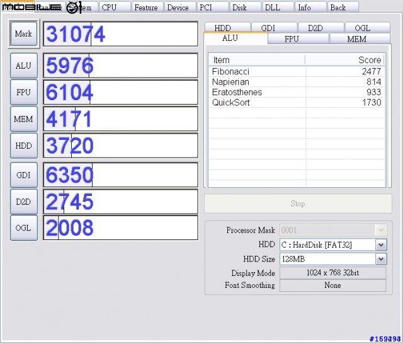Show GDI results tab in score panel
This screenshot has width=403, height=344.
point(275,28)
